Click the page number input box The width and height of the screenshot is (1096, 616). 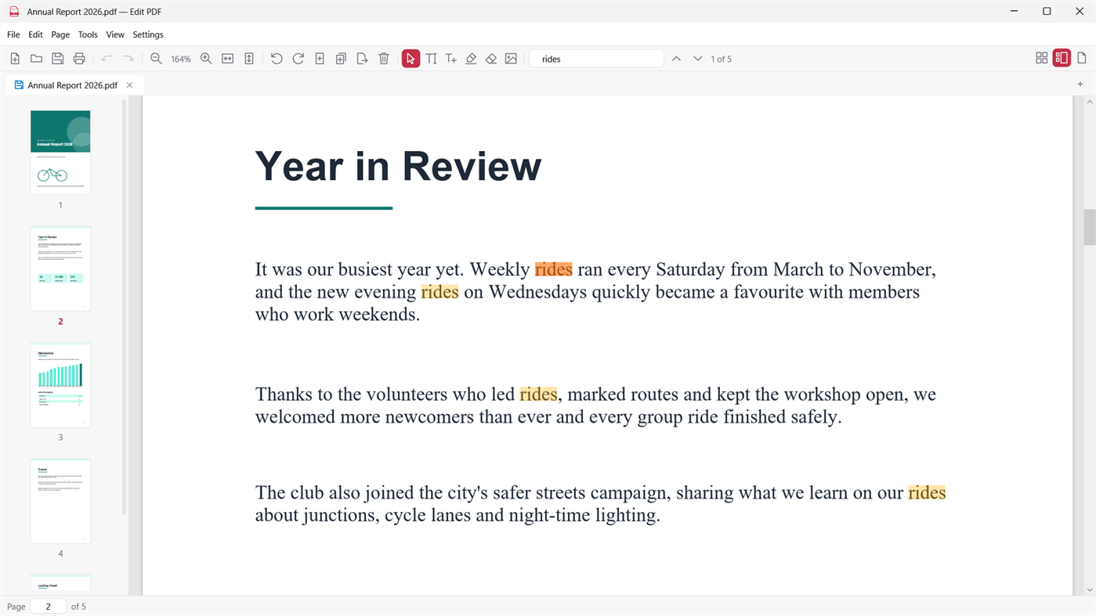tap(48, 607)
